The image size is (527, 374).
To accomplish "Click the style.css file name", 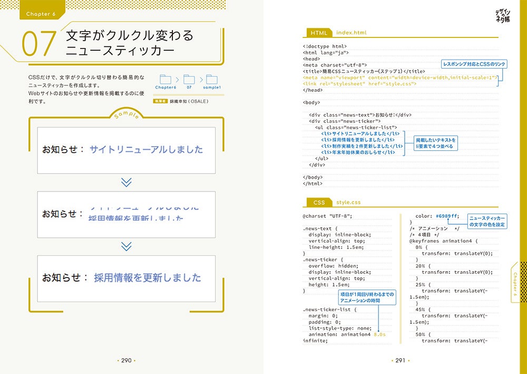I will tap(348, 203).
